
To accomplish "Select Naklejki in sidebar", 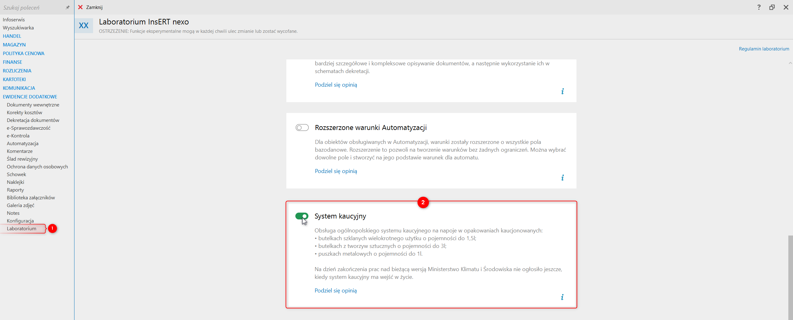I will [16, 182].
